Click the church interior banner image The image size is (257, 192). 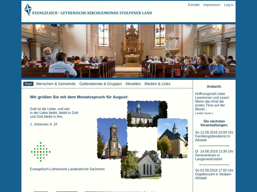[128, 51]
